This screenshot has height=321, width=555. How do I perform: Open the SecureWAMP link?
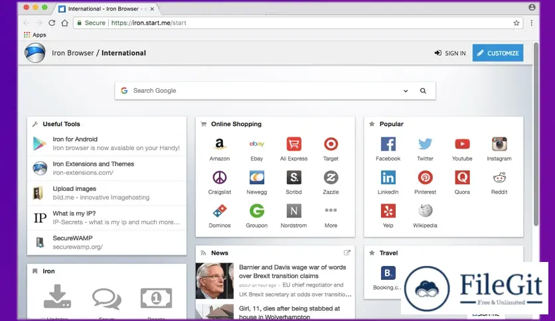pos(107,243)
